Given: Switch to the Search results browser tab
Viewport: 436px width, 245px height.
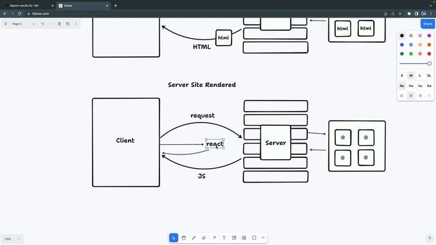Looking at the screenshot, I should tap(28, 5).
